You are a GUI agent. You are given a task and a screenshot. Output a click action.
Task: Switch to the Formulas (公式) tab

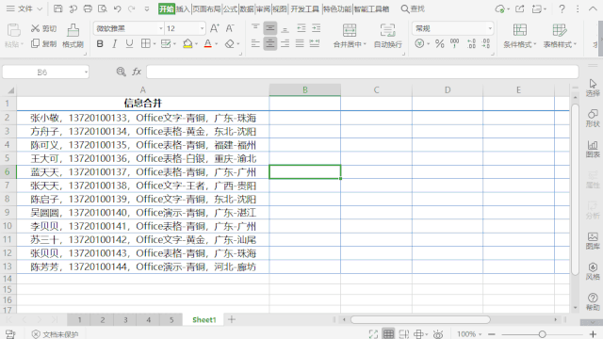coord(230,8)
